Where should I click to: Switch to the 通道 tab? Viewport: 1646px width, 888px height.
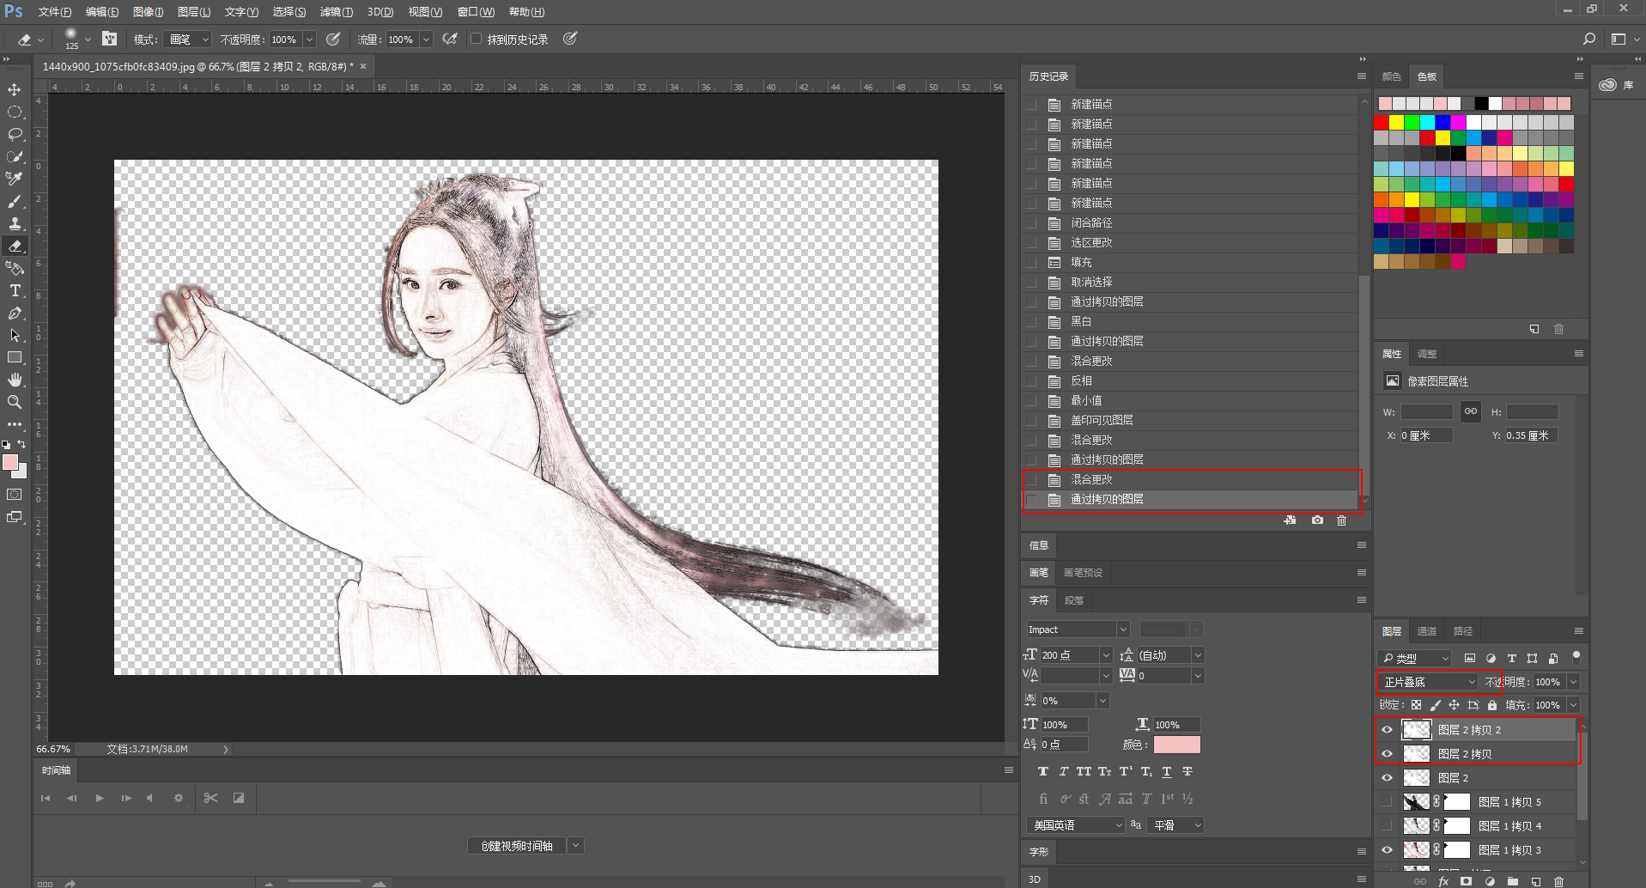(1427, 631)
